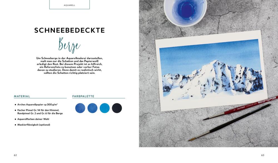Select the medium blue second palette swatch
The width and height of the screenshot is (278, 163).
tap(92, 108)
